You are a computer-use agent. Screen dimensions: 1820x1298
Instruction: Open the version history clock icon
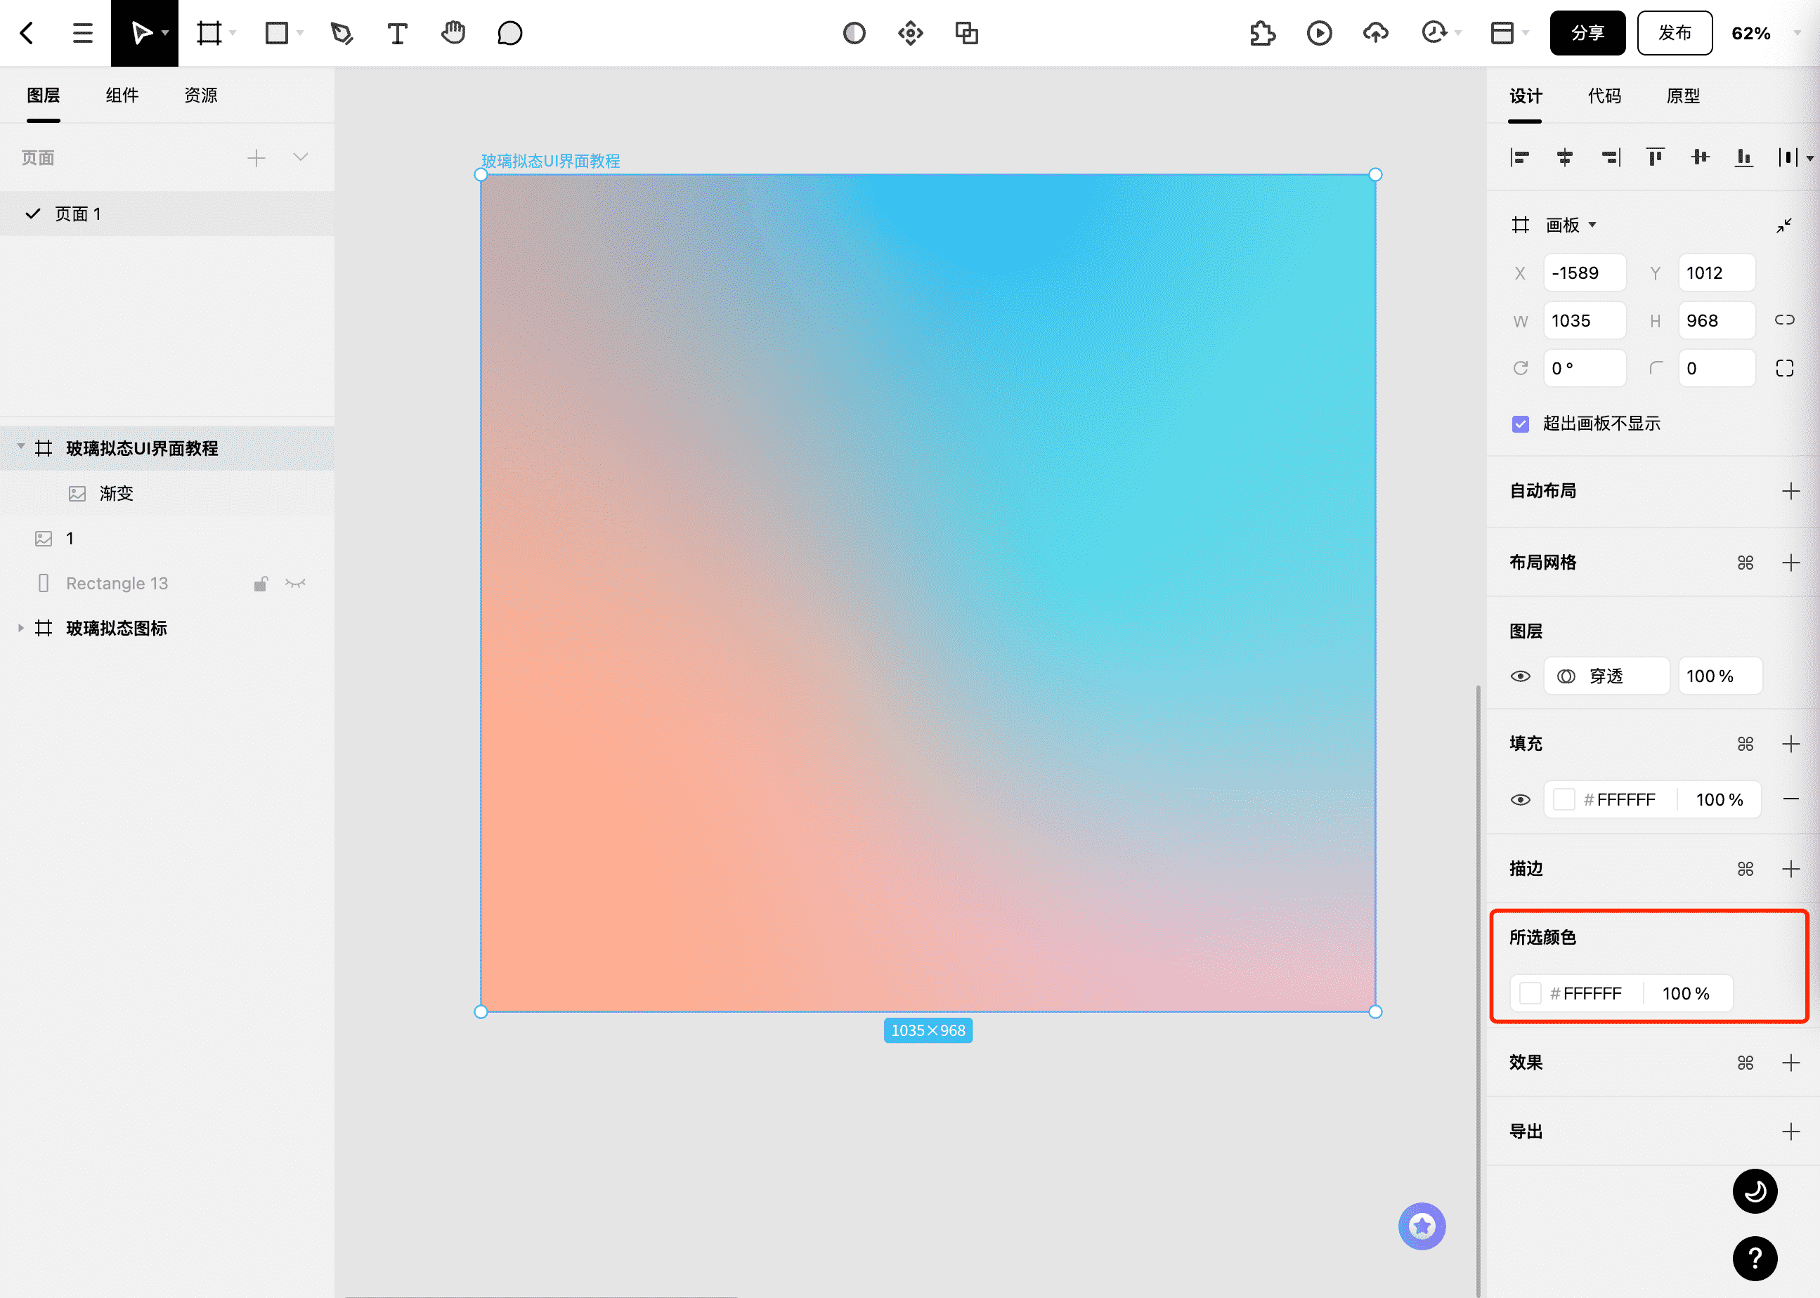pos(1434,33)
